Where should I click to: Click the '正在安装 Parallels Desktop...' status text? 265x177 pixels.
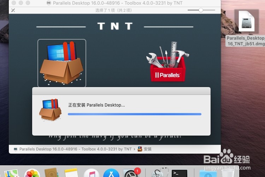pos(96,105)
